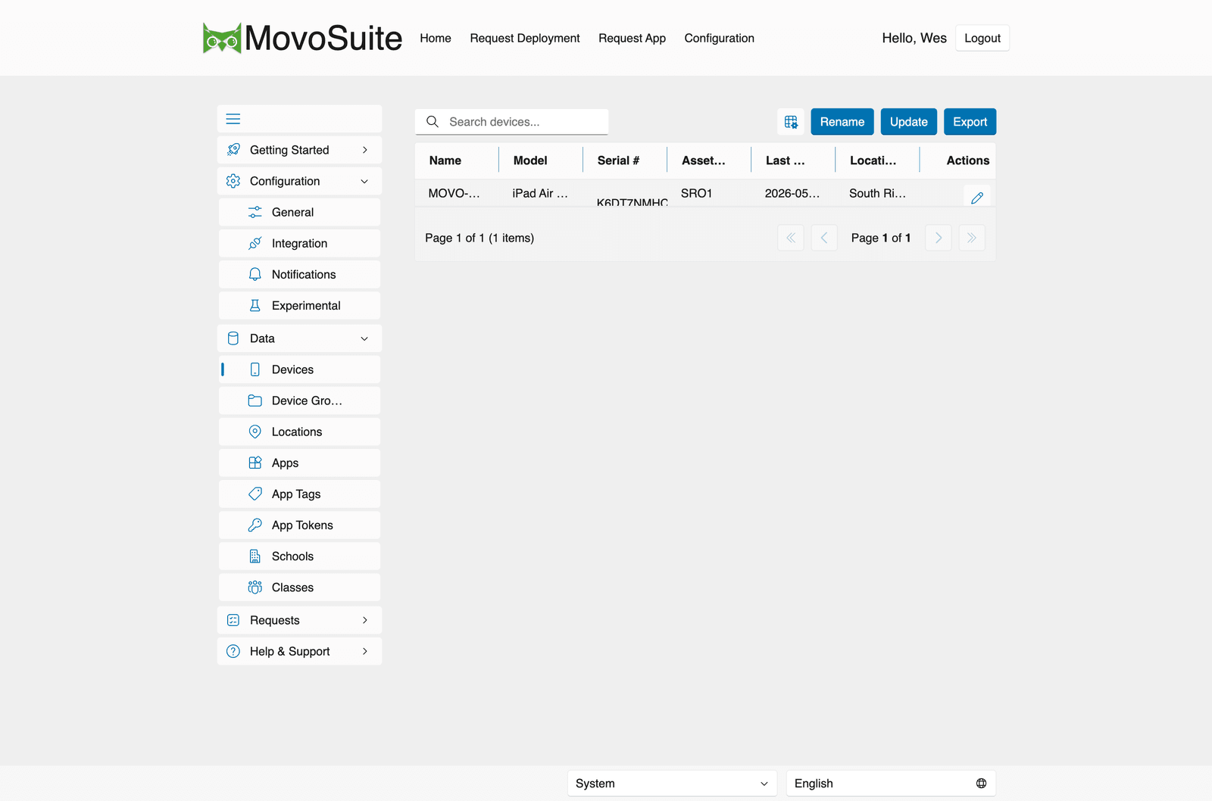Click the Logout button
This screenshot has height=801, width=1212.
click(982, 38)
